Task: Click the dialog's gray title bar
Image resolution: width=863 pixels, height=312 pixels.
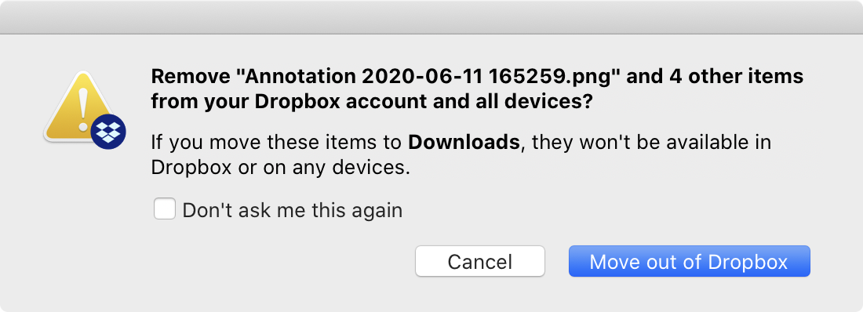Action: (x=431, y=17)
